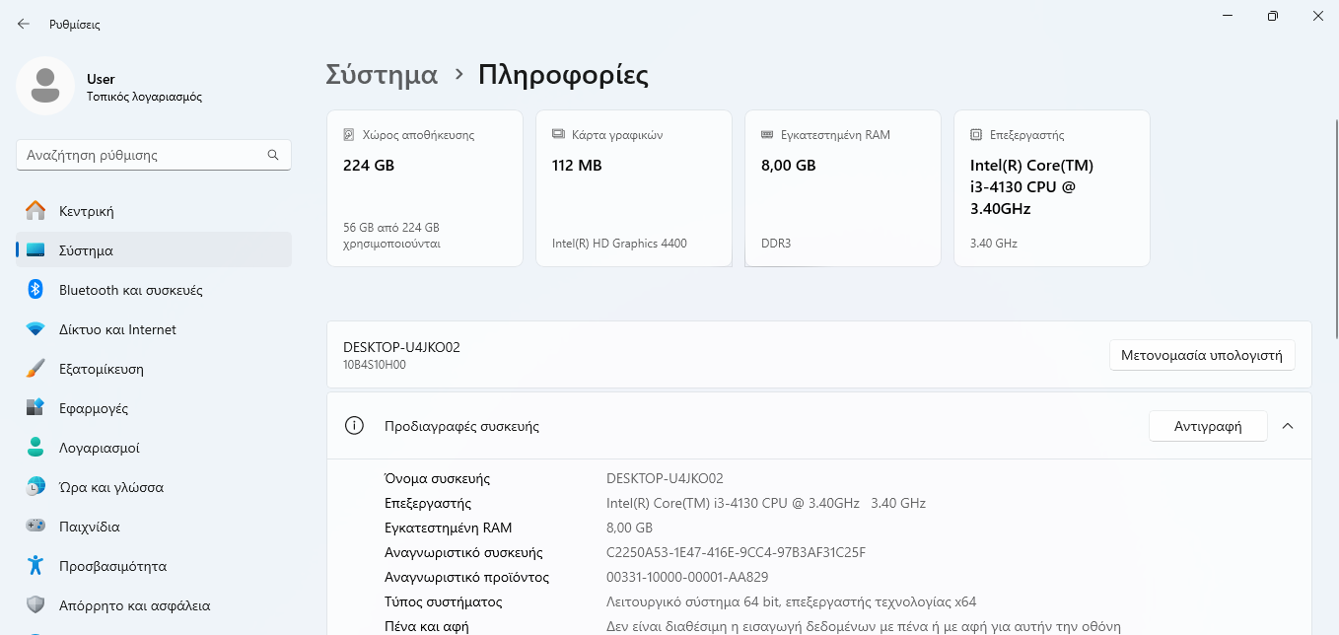Click the Σύστημα breadcrumb link
Screen dimensions: 1339x635
tap(382, 75)
